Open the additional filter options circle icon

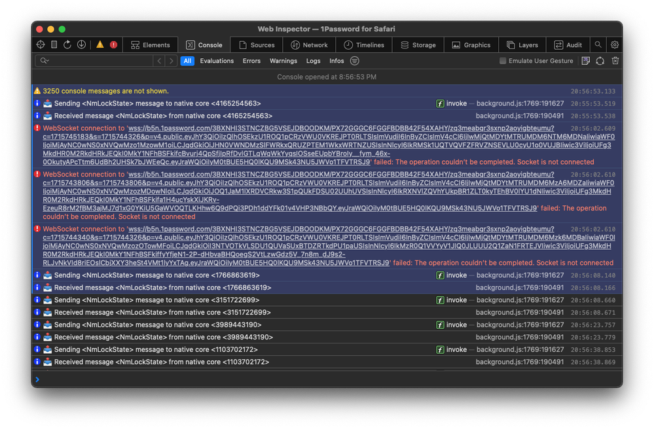pyautogui.click(x=355, y=61)
